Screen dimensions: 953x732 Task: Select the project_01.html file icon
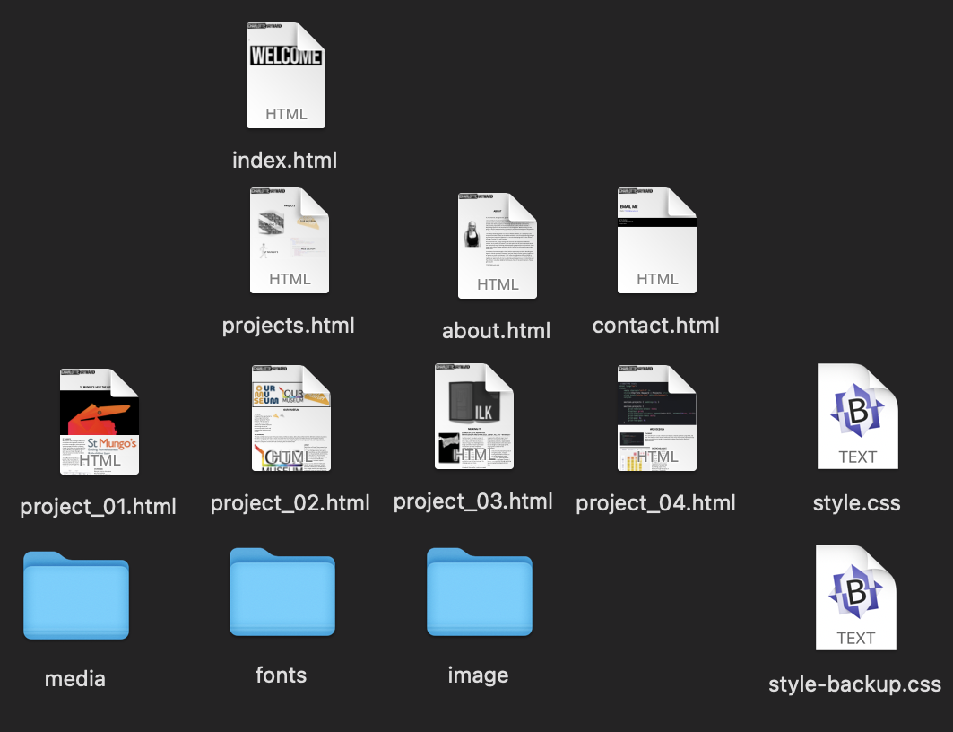(x=100, y=422)
